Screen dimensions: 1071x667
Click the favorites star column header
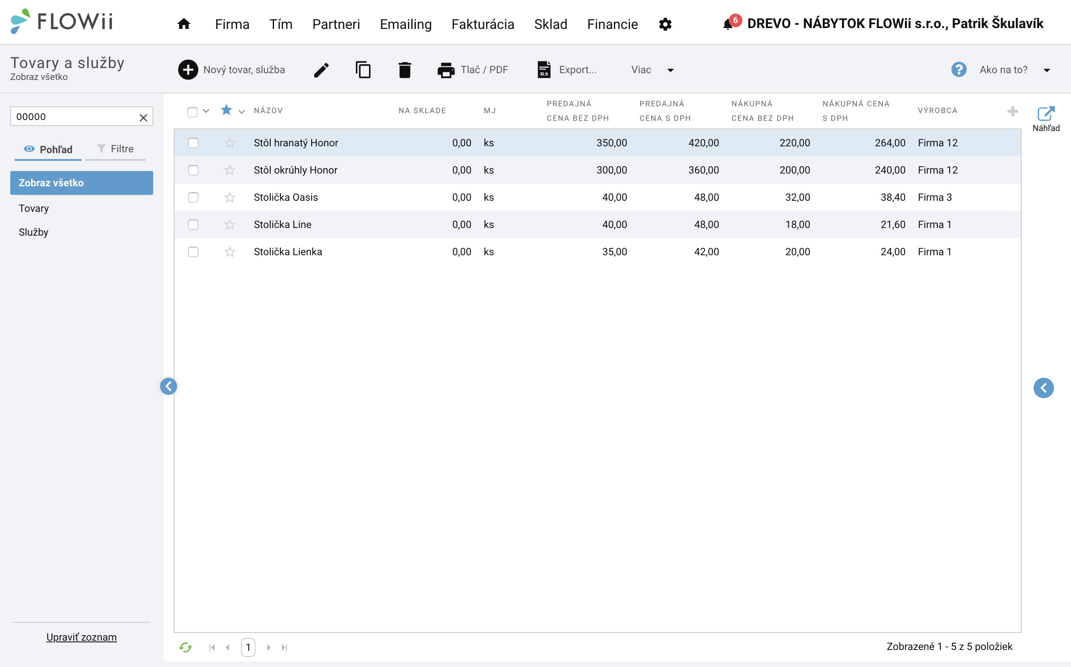point(226,110)
